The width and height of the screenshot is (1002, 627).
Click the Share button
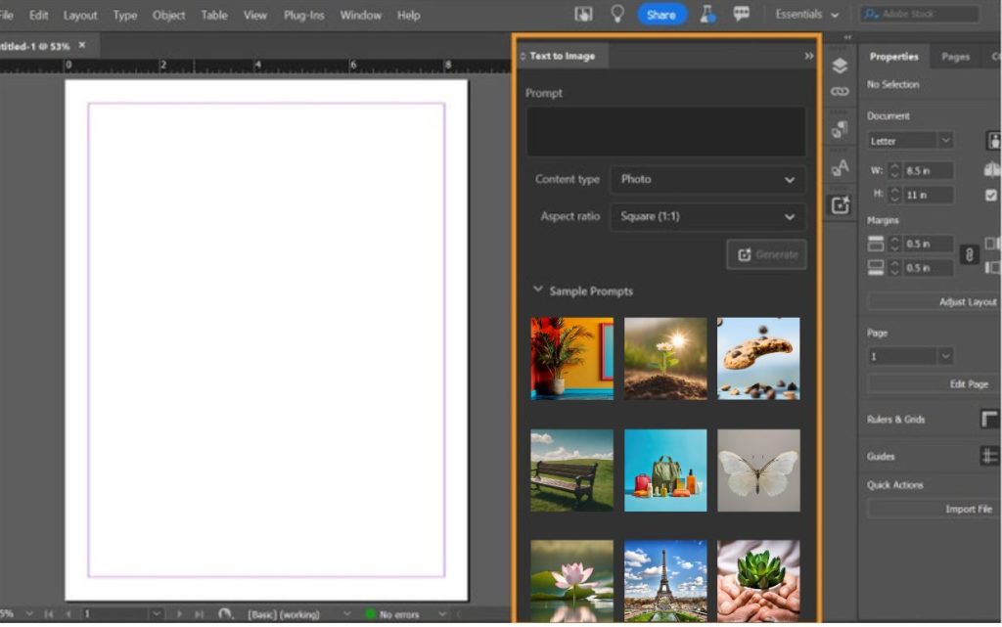(662, 14)
